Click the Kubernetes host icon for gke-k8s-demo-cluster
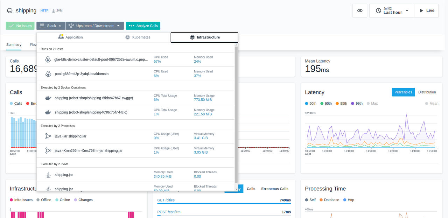The width and height of the screenshot is (448, 218). [x=48, y=59]
